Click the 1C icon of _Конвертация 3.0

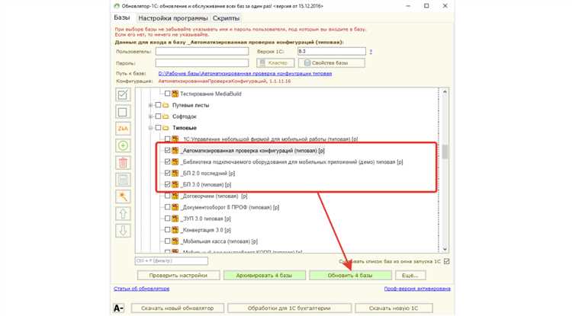click(x=175, y=230)
